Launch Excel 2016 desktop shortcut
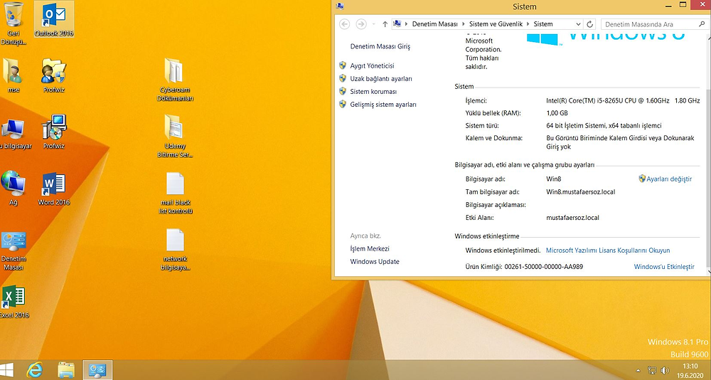The height and width of the screenshot is (380, 711). 14,301
